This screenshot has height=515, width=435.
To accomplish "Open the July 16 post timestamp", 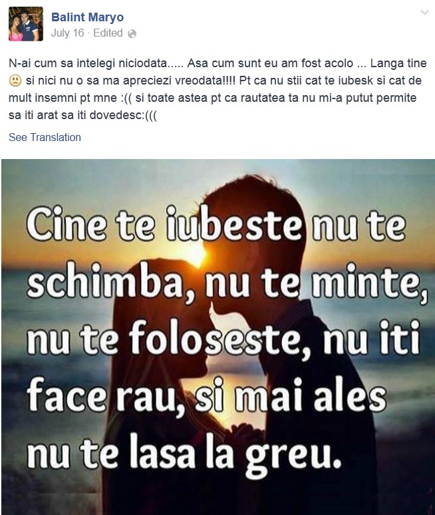I will (x=68, y=33).
